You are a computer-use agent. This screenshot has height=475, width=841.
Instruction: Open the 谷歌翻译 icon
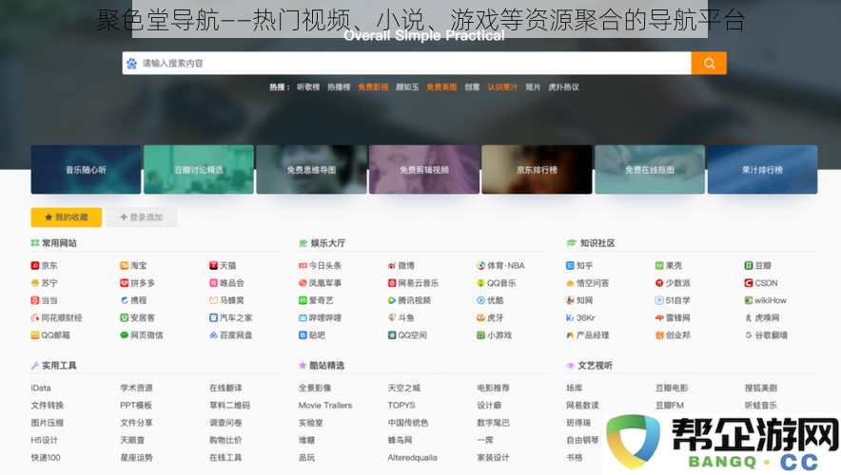pos(748,335)
